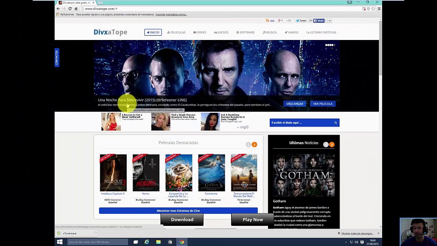Screen dimensions: 437x246
Task: Open the action center notifications icon
Action: (x=362, y=242)
